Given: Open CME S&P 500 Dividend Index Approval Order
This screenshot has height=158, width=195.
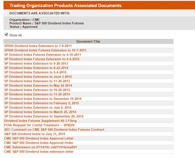Looking at the screenshot, I should [39, 143].
